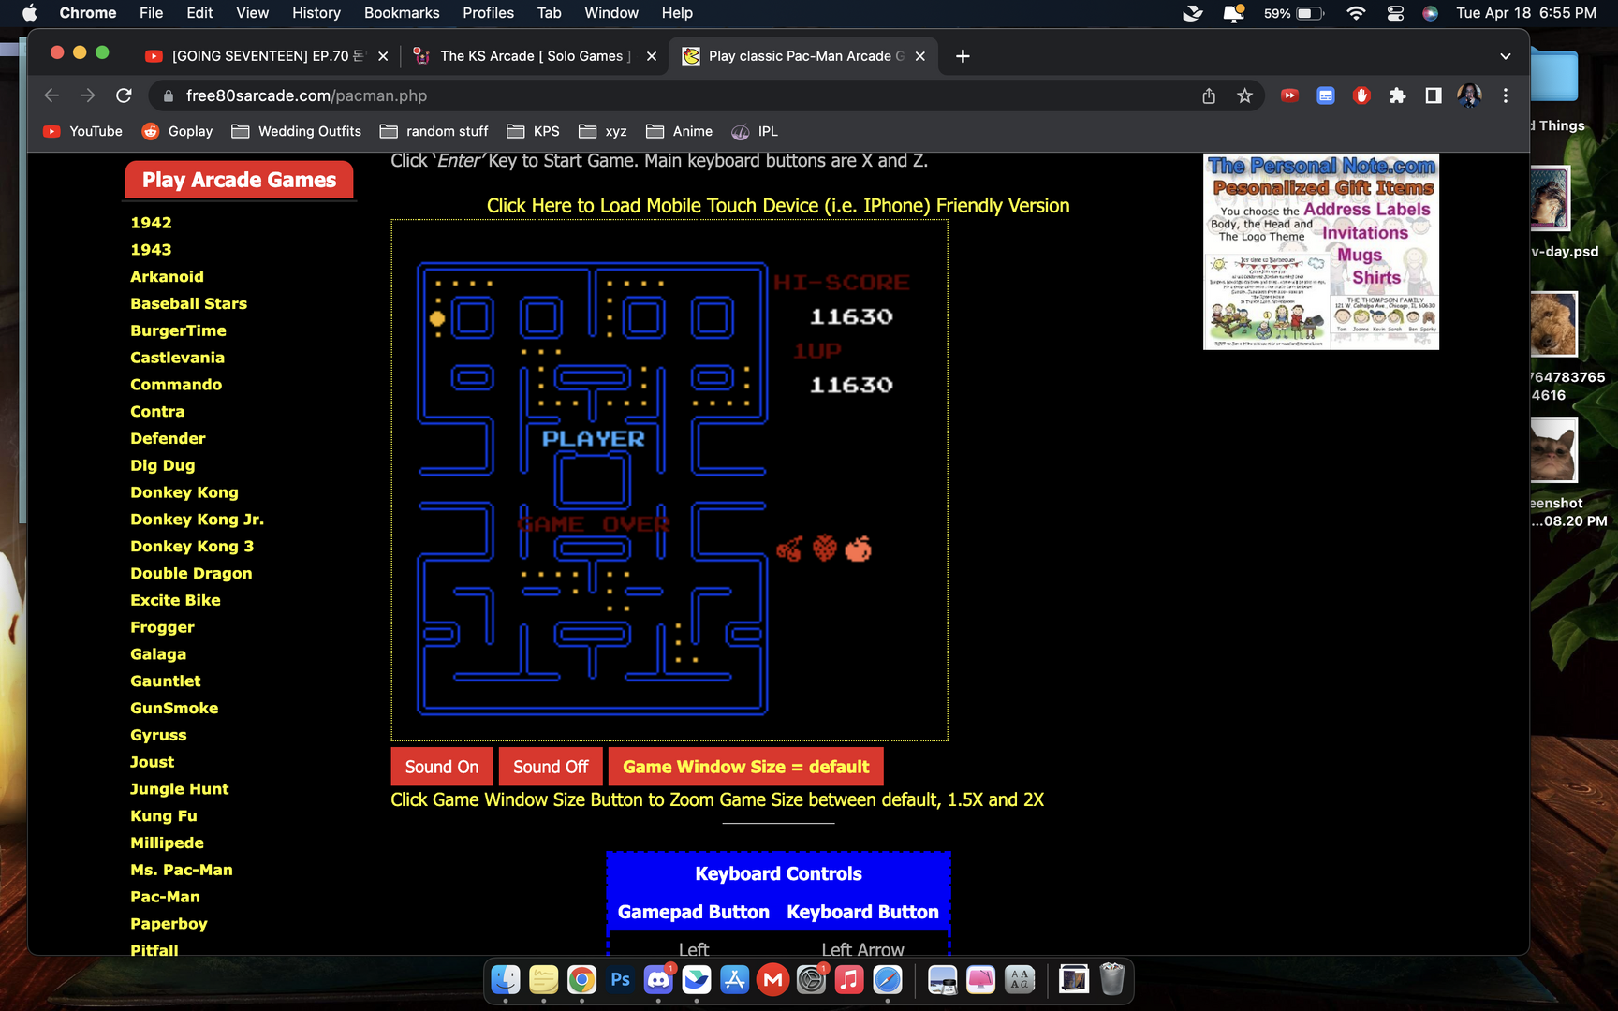Screen dimensions: 1618x1011
Task: Close the Pac-Man Arcade tab
Action: (920, 56)
